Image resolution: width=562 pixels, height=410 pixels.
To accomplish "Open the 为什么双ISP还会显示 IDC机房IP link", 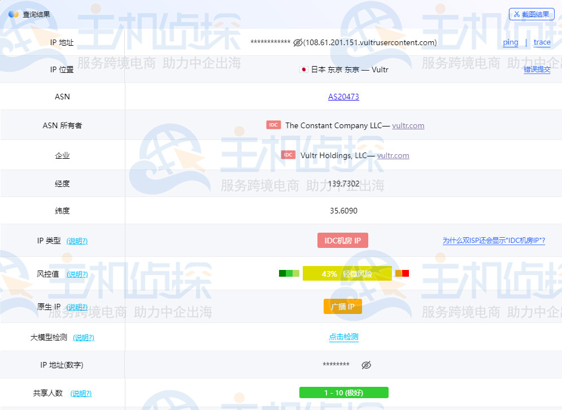I will pyautogui.click(x=493, y=241).
